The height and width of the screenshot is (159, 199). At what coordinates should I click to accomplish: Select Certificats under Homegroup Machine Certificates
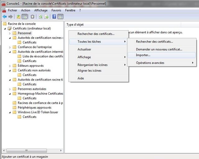[30, 98]
